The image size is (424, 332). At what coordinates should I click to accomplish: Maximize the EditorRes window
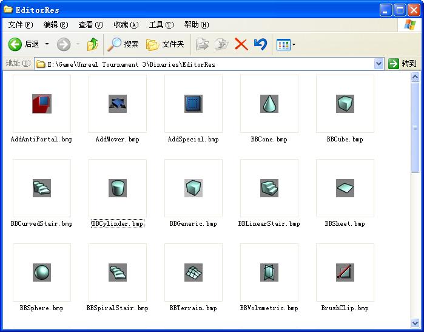[400, 10]
